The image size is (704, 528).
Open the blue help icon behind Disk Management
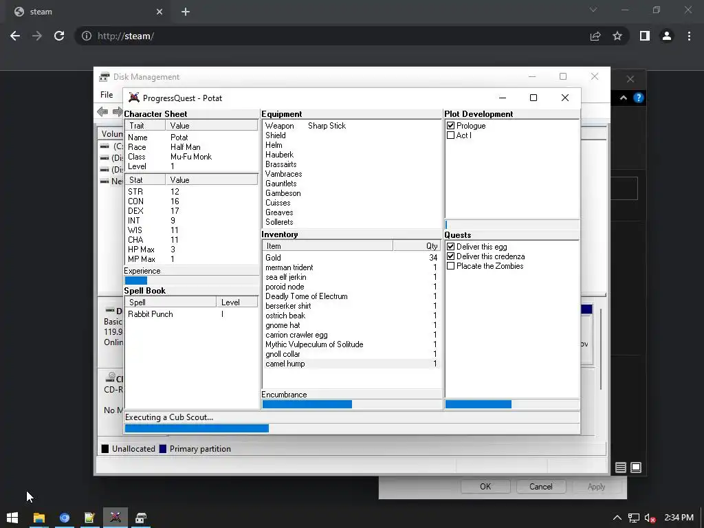click(639, 98)
